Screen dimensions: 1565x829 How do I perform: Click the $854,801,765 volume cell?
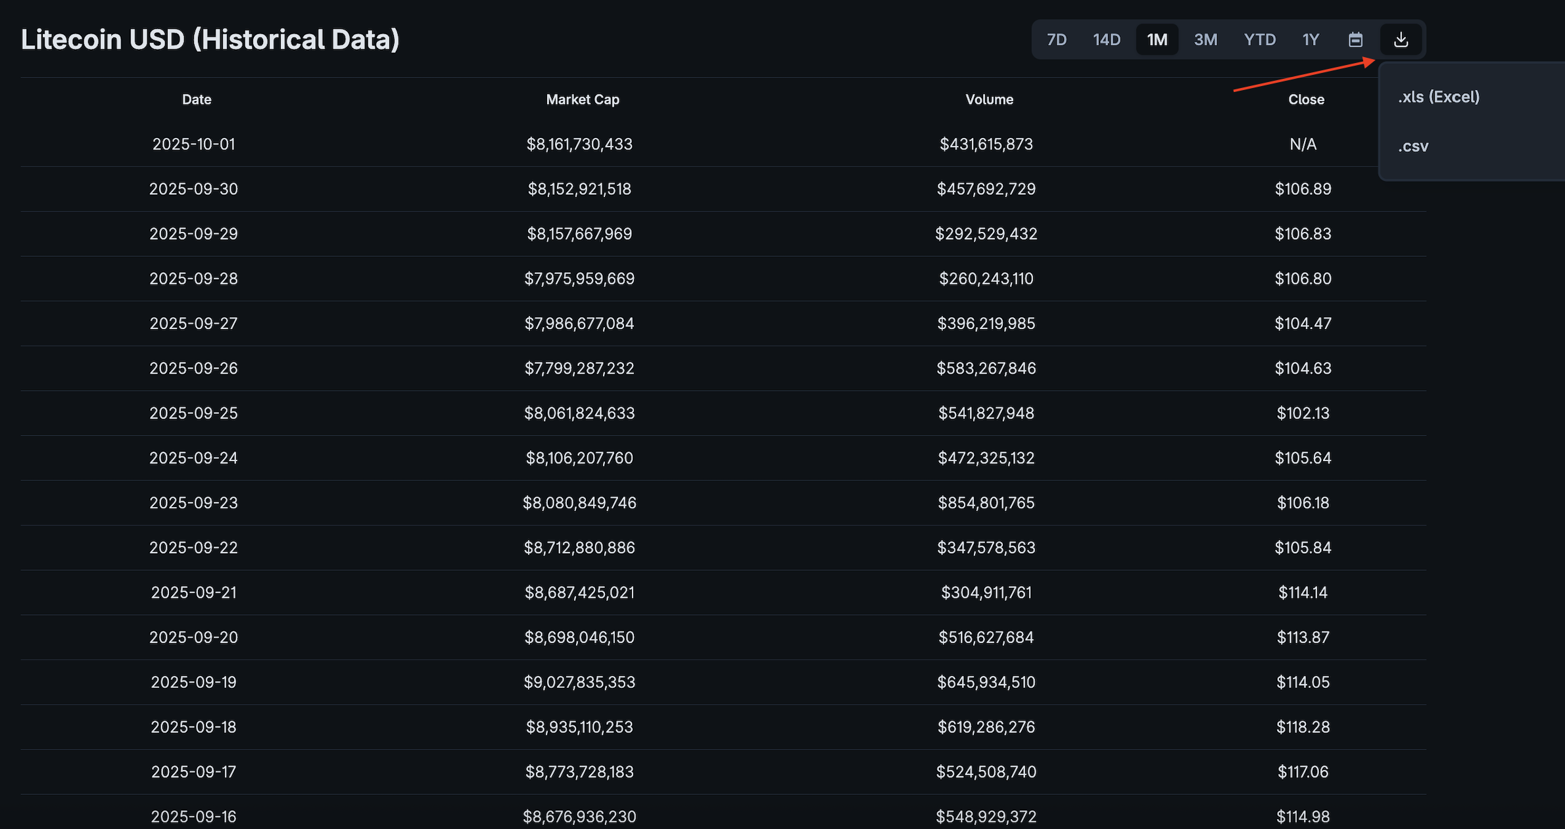pyautogui.click(x=986, y=503)
